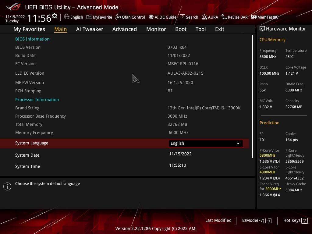Click LED EC Version value AULA3-AR32-0215
This screenshot has width=312, height=234.
pyautogui.click(x=186, y=73)
